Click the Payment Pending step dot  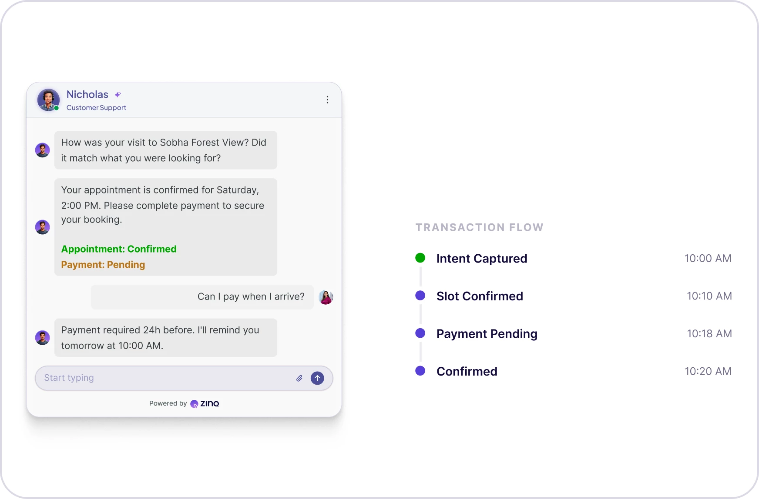pyautogui.click(x=420, y=333)
